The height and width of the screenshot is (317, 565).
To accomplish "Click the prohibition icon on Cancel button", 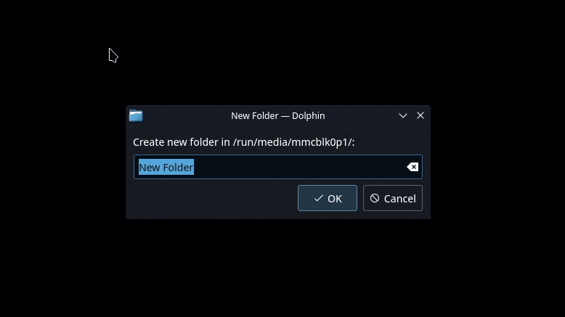I will (375, 198).
